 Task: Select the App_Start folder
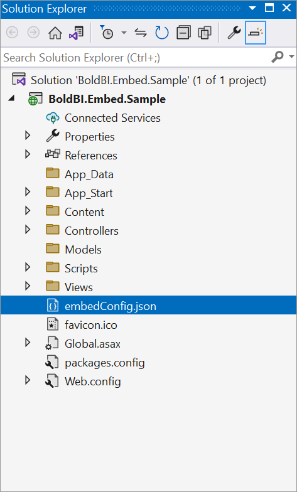point(89,193)
